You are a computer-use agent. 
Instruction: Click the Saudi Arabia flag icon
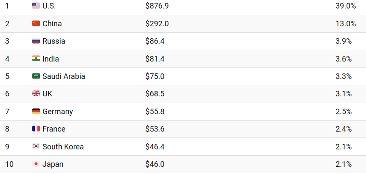click(36, 76)
